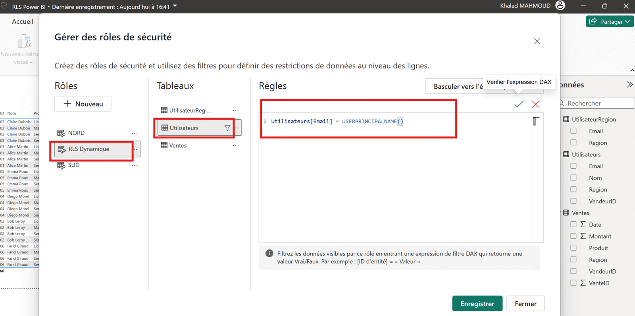
Task: Create a new role with Nouveau
Action: coord(83,104)
